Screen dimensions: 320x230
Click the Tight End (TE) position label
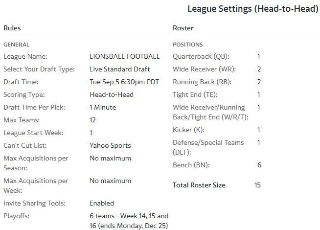[195, 95]
